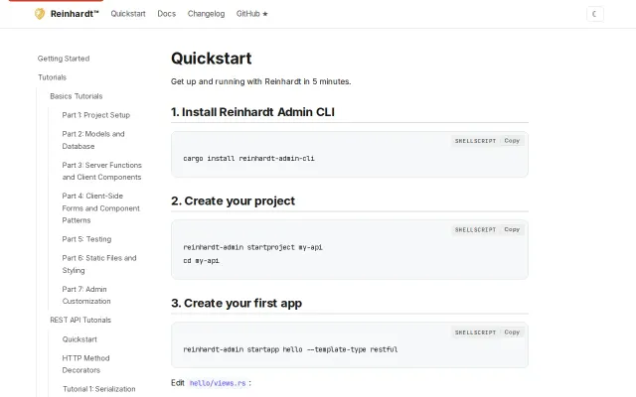Expand REST API Tutorials in the sidebar
The image size is (636, 397).
pyautogui.click(x=80, y=320)
